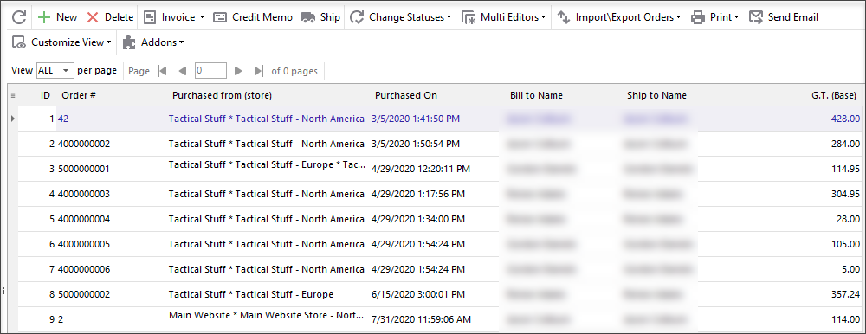Viewport: 866px width, 334px height.
Task: Click the row indicator arrow for row 1
Action: click(x=13, y=119)
